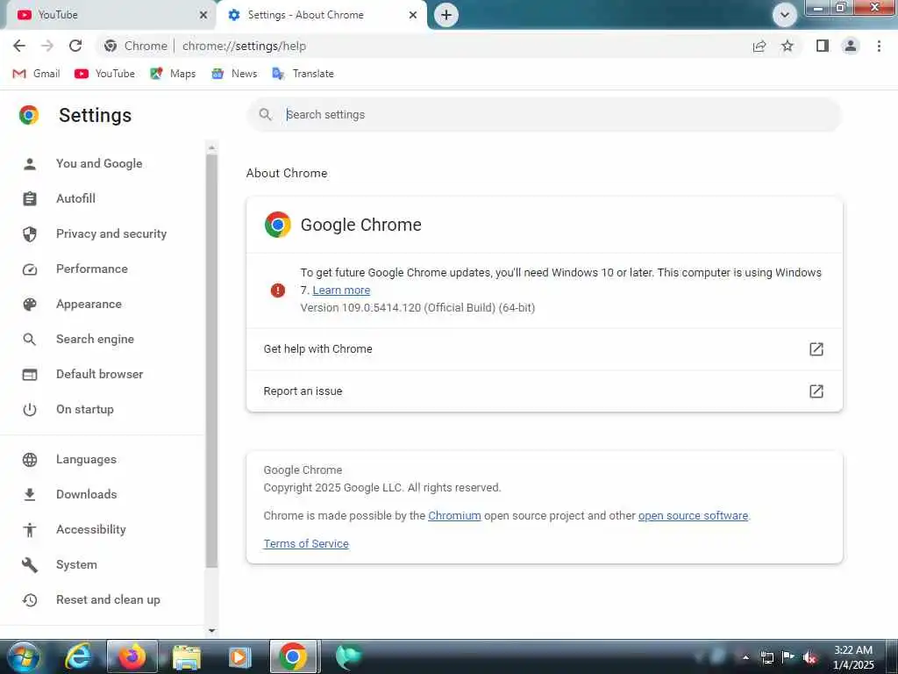Open Default browser settings

tap(100, 374)
